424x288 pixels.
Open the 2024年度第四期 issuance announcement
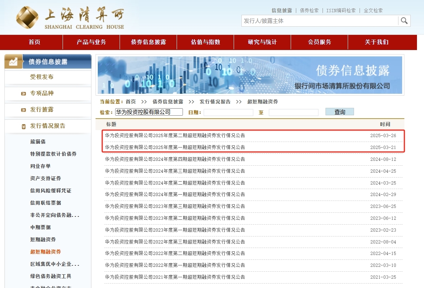pyautogui.click(x=175, y=159)
